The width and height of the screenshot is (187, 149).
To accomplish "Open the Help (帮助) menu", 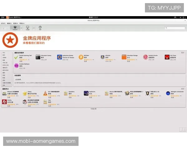I will pyautogui.click(x=22, y=23).
